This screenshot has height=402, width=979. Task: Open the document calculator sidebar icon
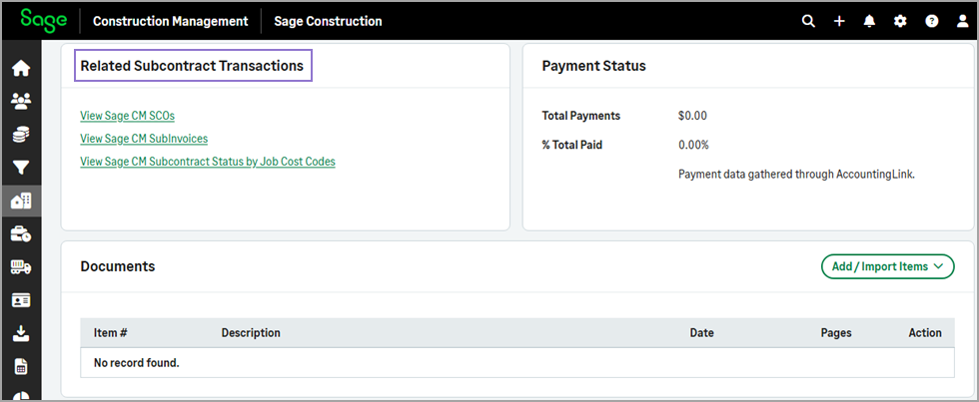[21, 367]
